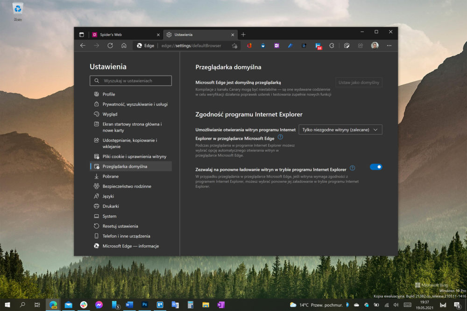This screenshot has width=467, height=311.
Task: Open File Explorer from taskbar
Action: (205, 305)
